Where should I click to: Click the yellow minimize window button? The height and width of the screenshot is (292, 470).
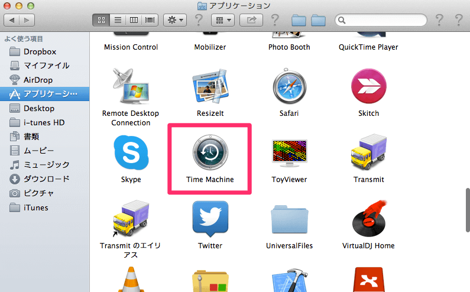click(18, 6)
